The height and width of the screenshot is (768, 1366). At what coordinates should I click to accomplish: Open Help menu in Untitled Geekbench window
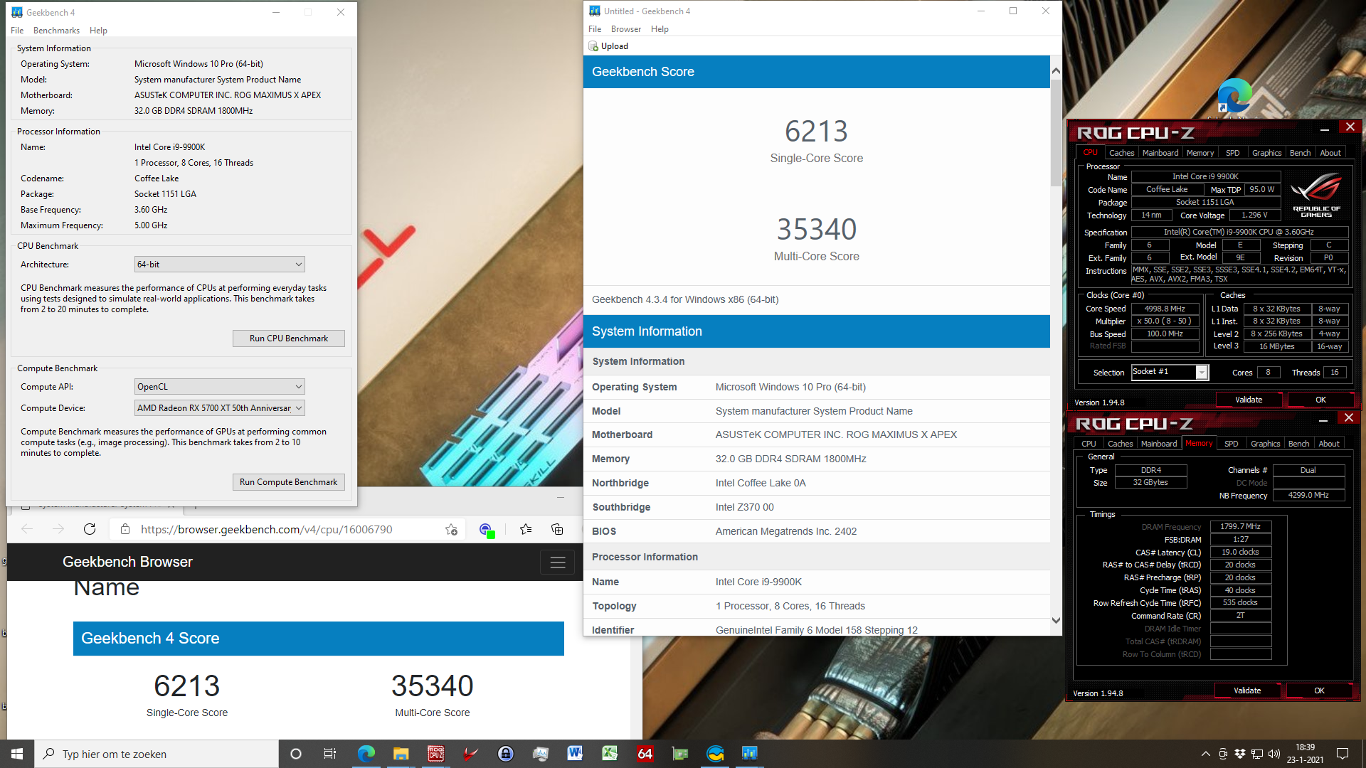point(660,29)
